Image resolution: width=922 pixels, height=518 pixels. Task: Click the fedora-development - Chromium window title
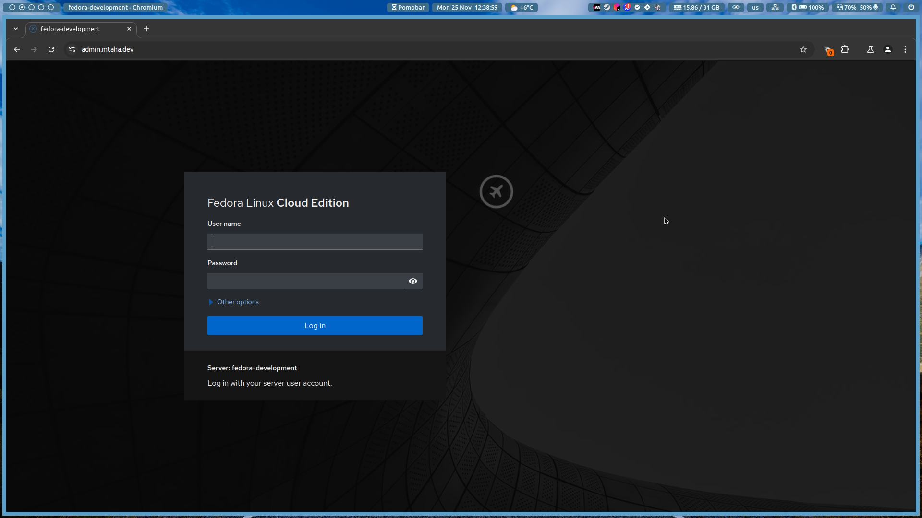point(115,7)
